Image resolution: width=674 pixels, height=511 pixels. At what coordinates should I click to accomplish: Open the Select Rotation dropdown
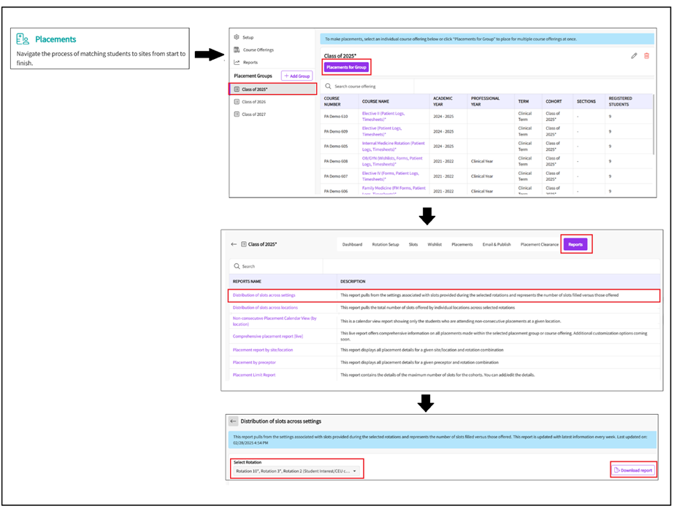(297, 471)
